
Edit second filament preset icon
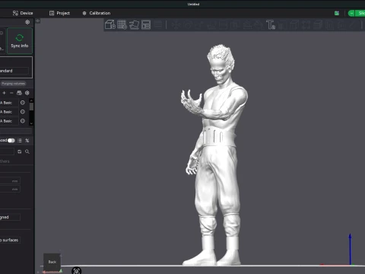pyautogui.click(x=23, y=112)
